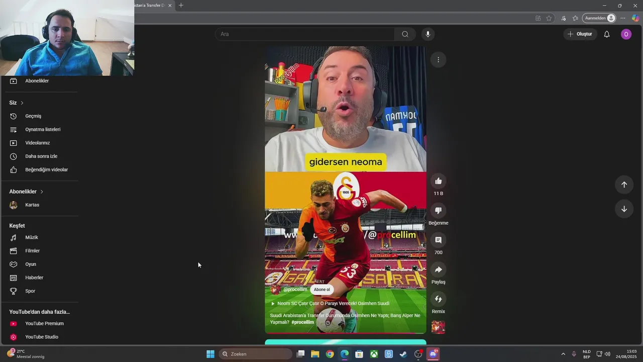Sign in with Aanmelden button
Screen dimensions: 643x362
point(599,18)
